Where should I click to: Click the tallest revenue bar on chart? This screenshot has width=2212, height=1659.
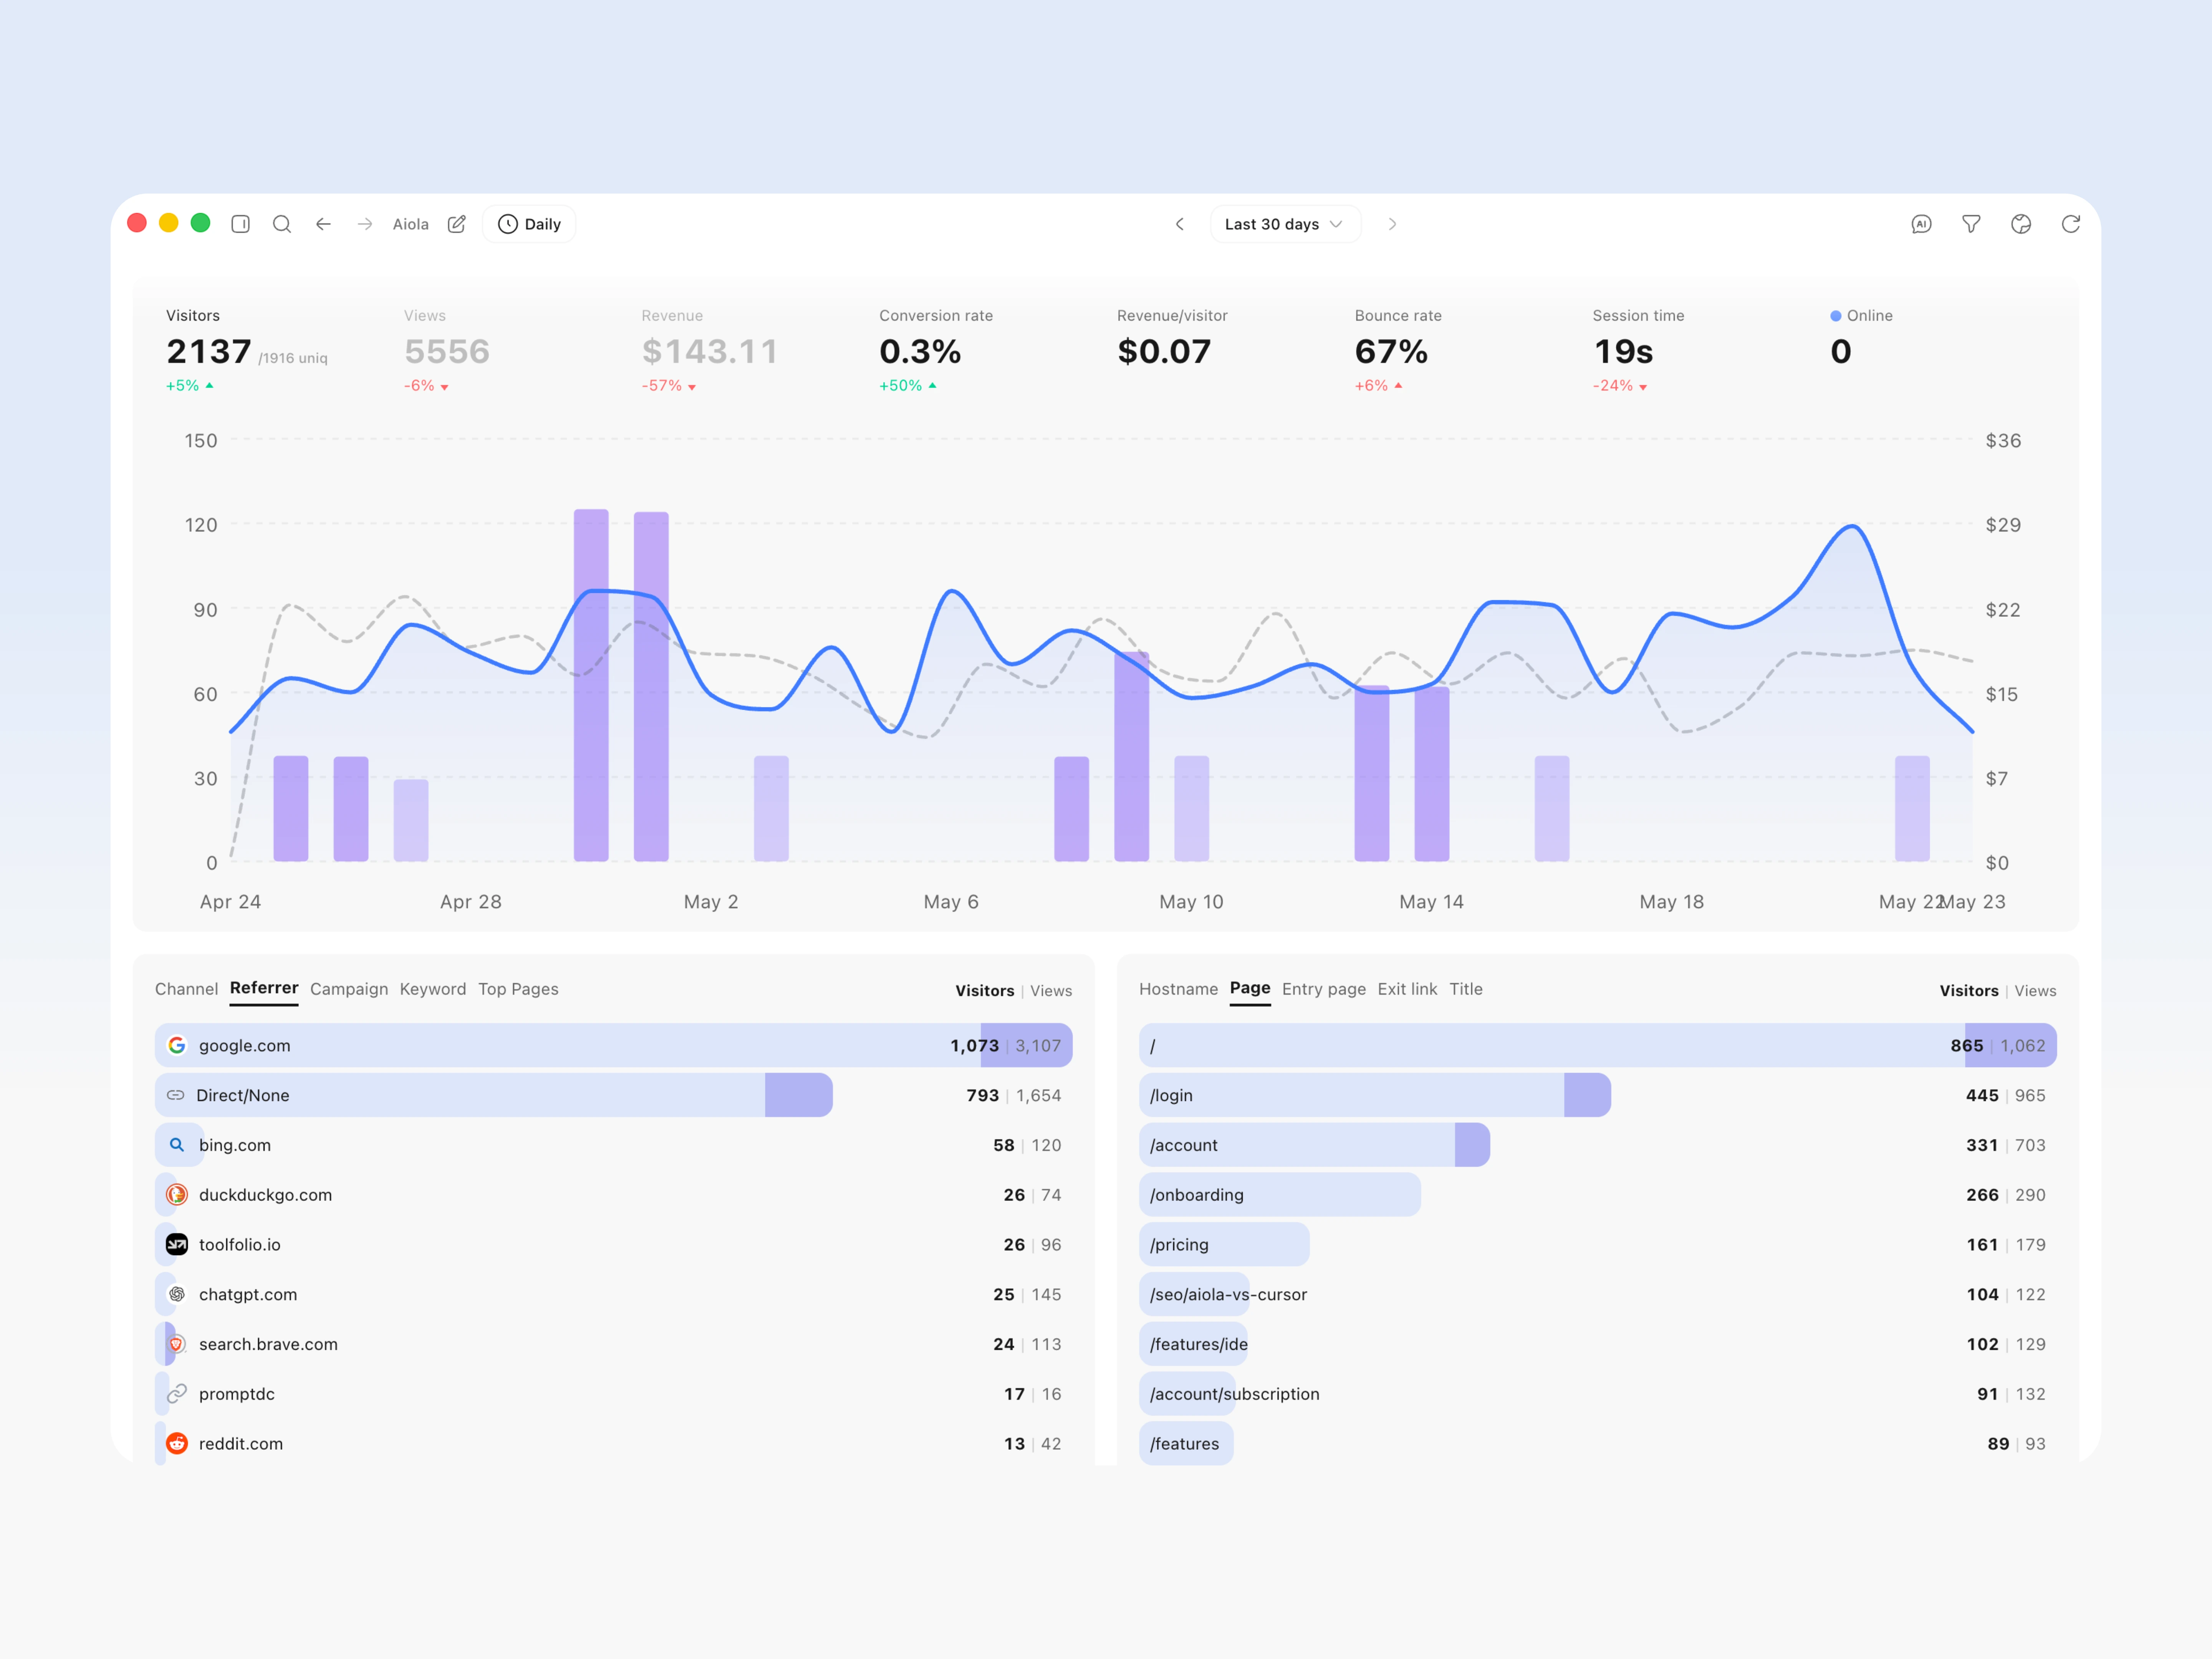(x=591, y=685)
